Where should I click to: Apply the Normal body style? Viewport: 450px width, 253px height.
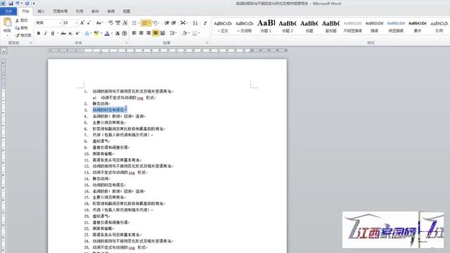(223, 26)
